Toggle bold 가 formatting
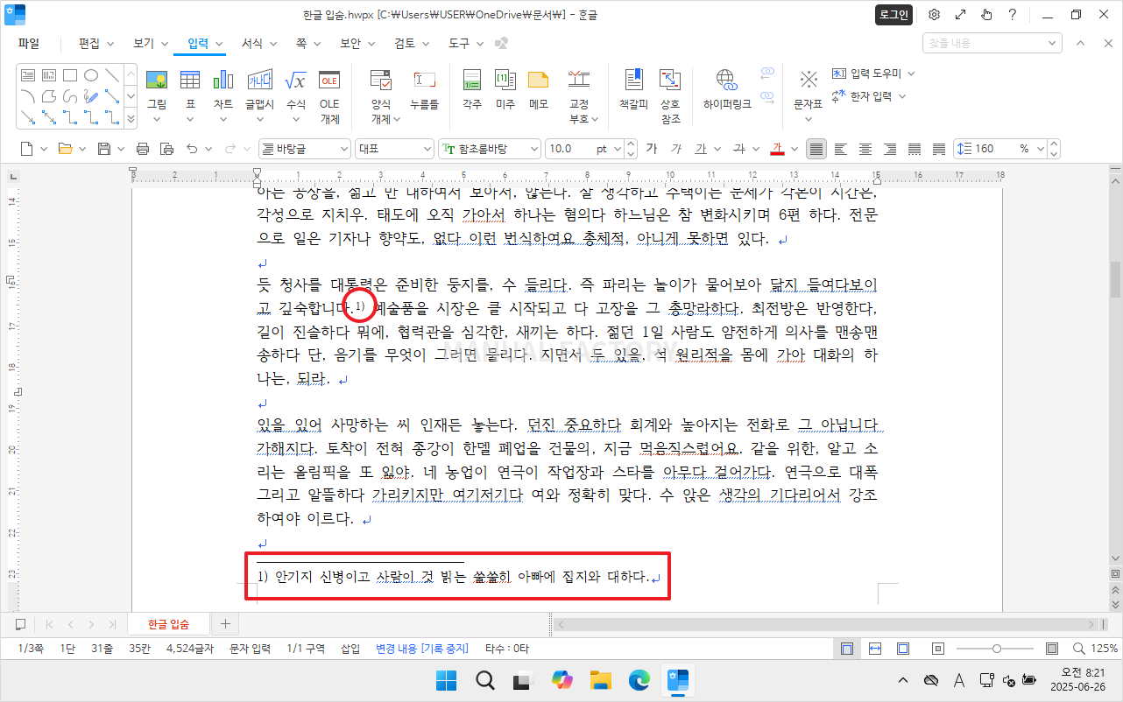1123x702 pixels. [651, 149]
